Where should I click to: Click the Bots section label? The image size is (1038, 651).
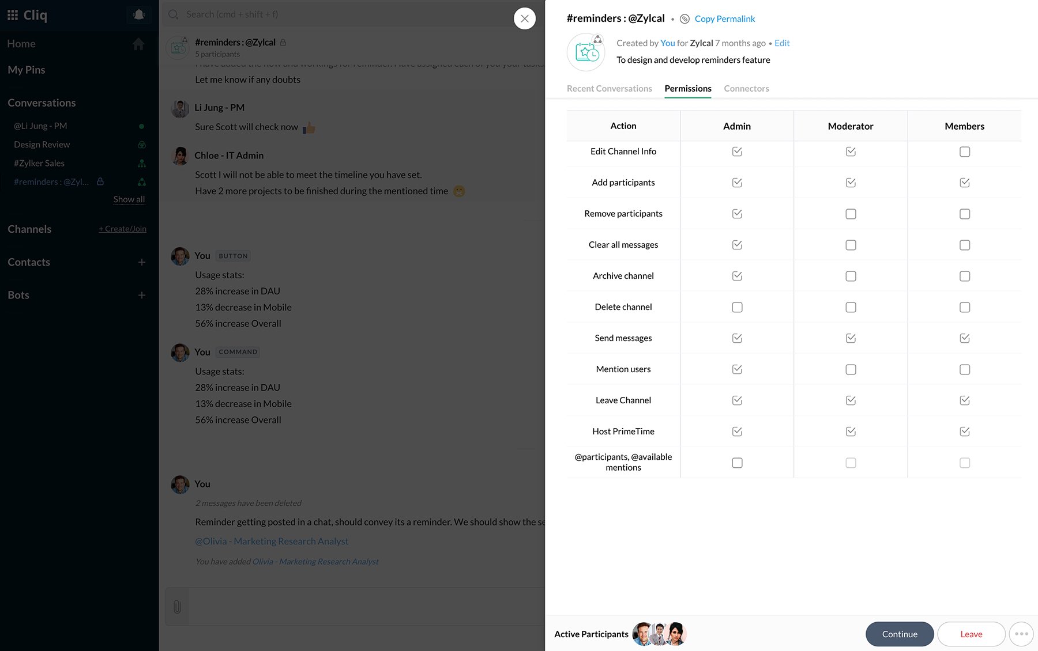click(18, 295)
